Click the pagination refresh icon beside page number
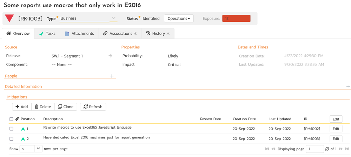This screenshot has width=351, height=157. [x=327, y=149]
